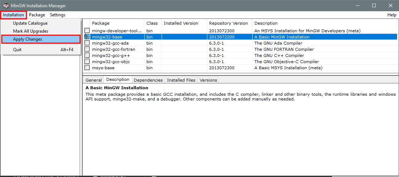The width and height of the screenshot is (399, 177).
Task: Switch to the Description tab
Action: pos(118,79)
